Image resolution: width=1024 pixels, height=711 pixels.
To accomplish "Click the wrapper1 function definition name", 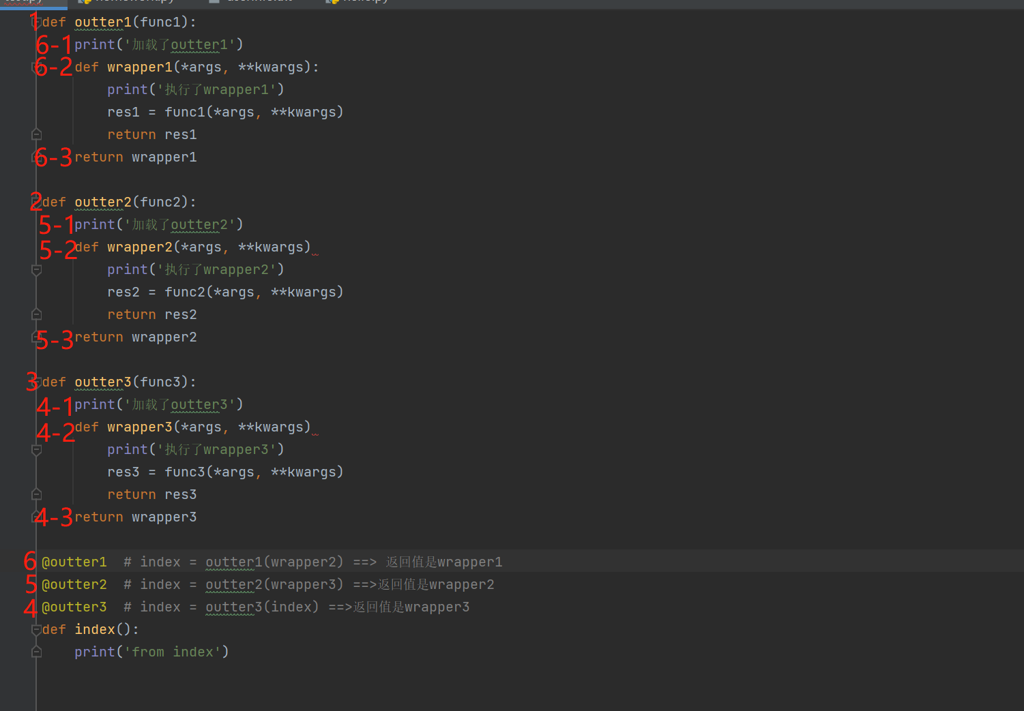I will 140,67.
